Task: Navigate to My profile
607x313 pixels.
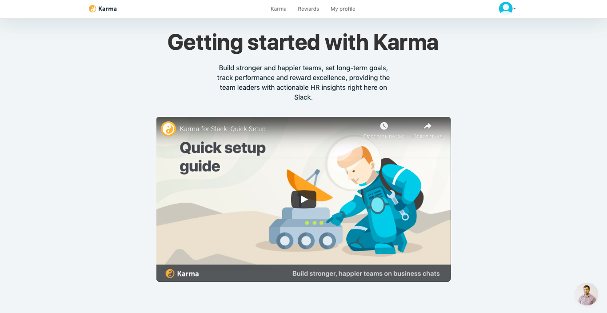Action: (x=343, y=9)
